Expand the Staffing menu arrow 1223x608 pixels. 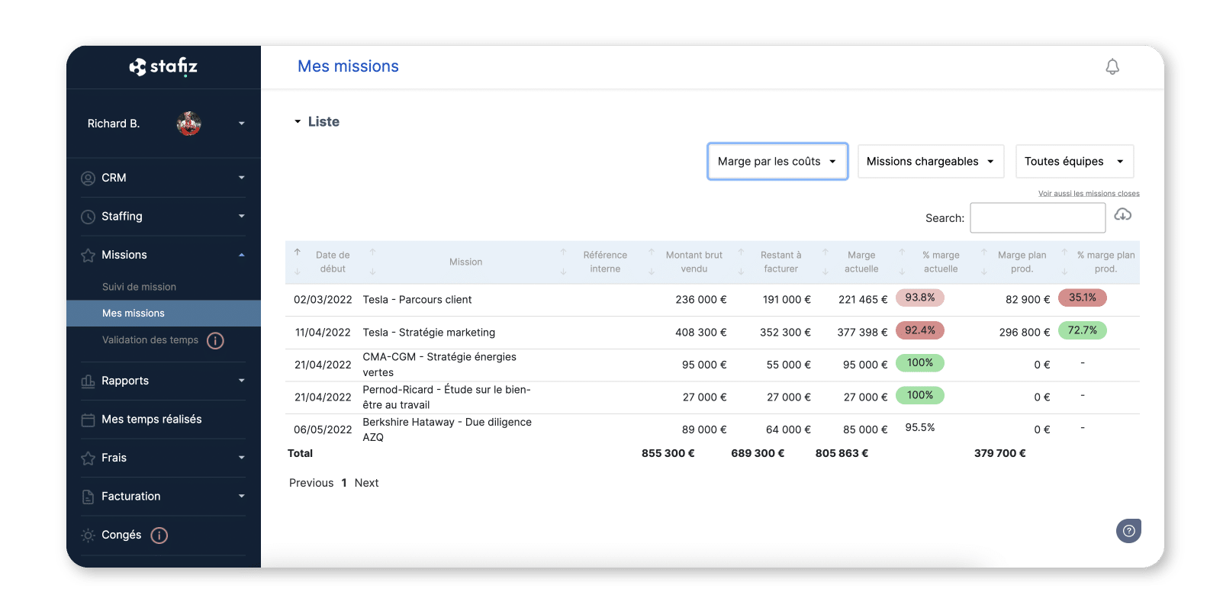pos(242,216)
